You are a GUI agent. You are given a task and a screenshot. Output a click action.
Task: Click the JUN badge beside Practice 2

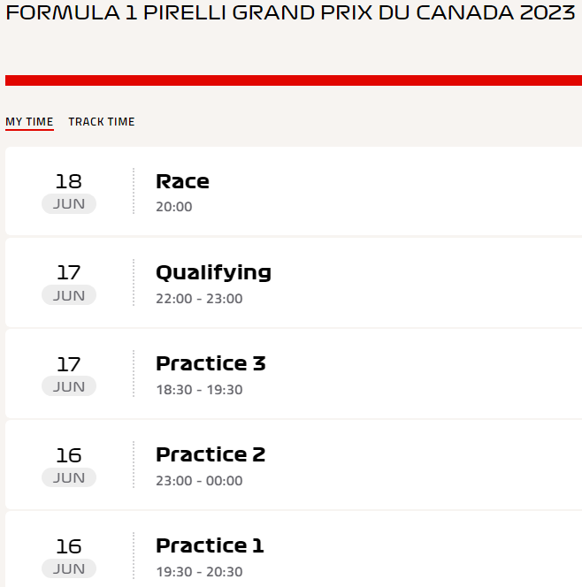click(x=69, y=477)
